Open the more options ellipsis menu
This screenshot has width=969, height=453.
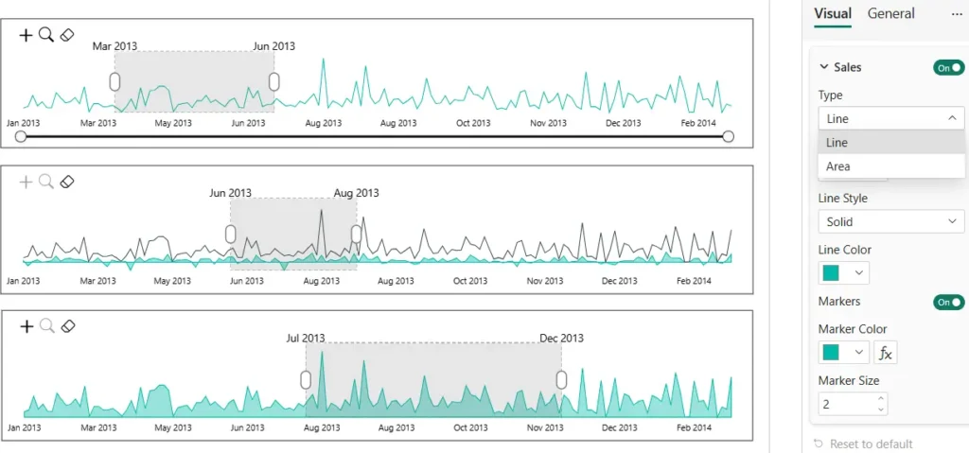[x=957, y=13]
